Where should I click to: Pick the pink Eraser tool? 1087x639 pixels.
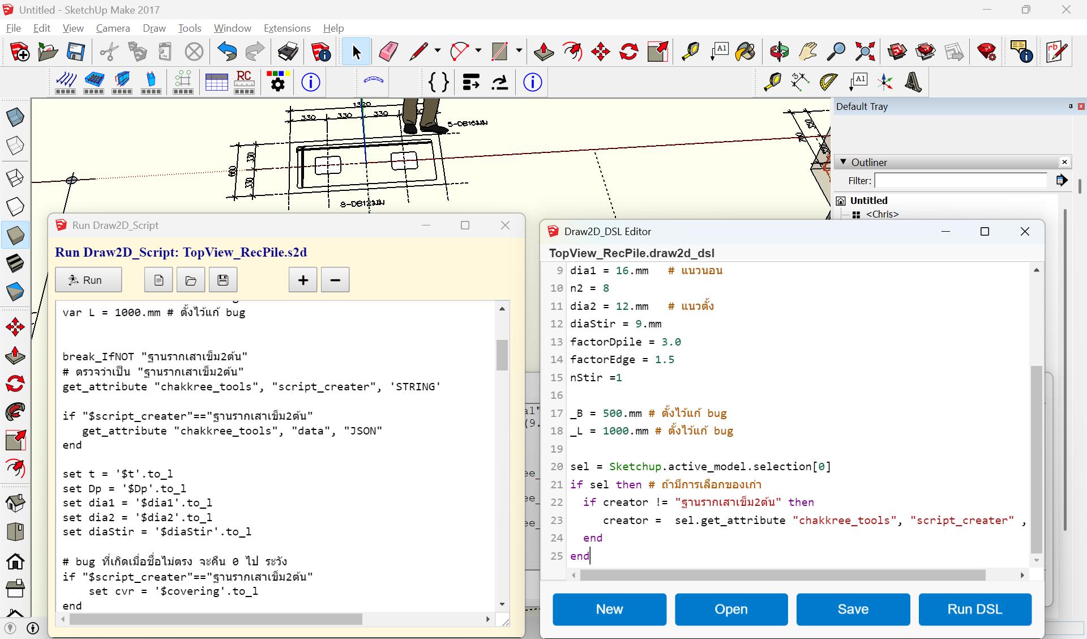click(388, 52)
